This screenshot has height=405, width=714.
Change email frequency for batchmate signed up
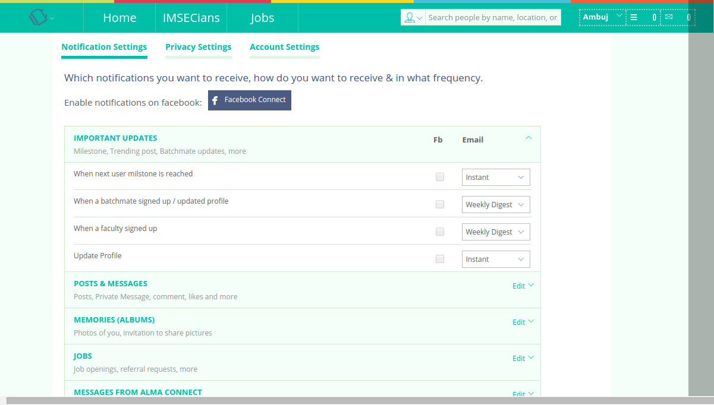[496, 205]
